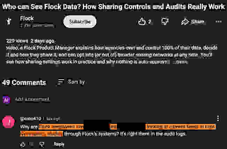Image resolution: width=227 pixels, height=149 pixels.
Task: Click the commenter's pink profile avatar
Action: click(x=8, y=122)
